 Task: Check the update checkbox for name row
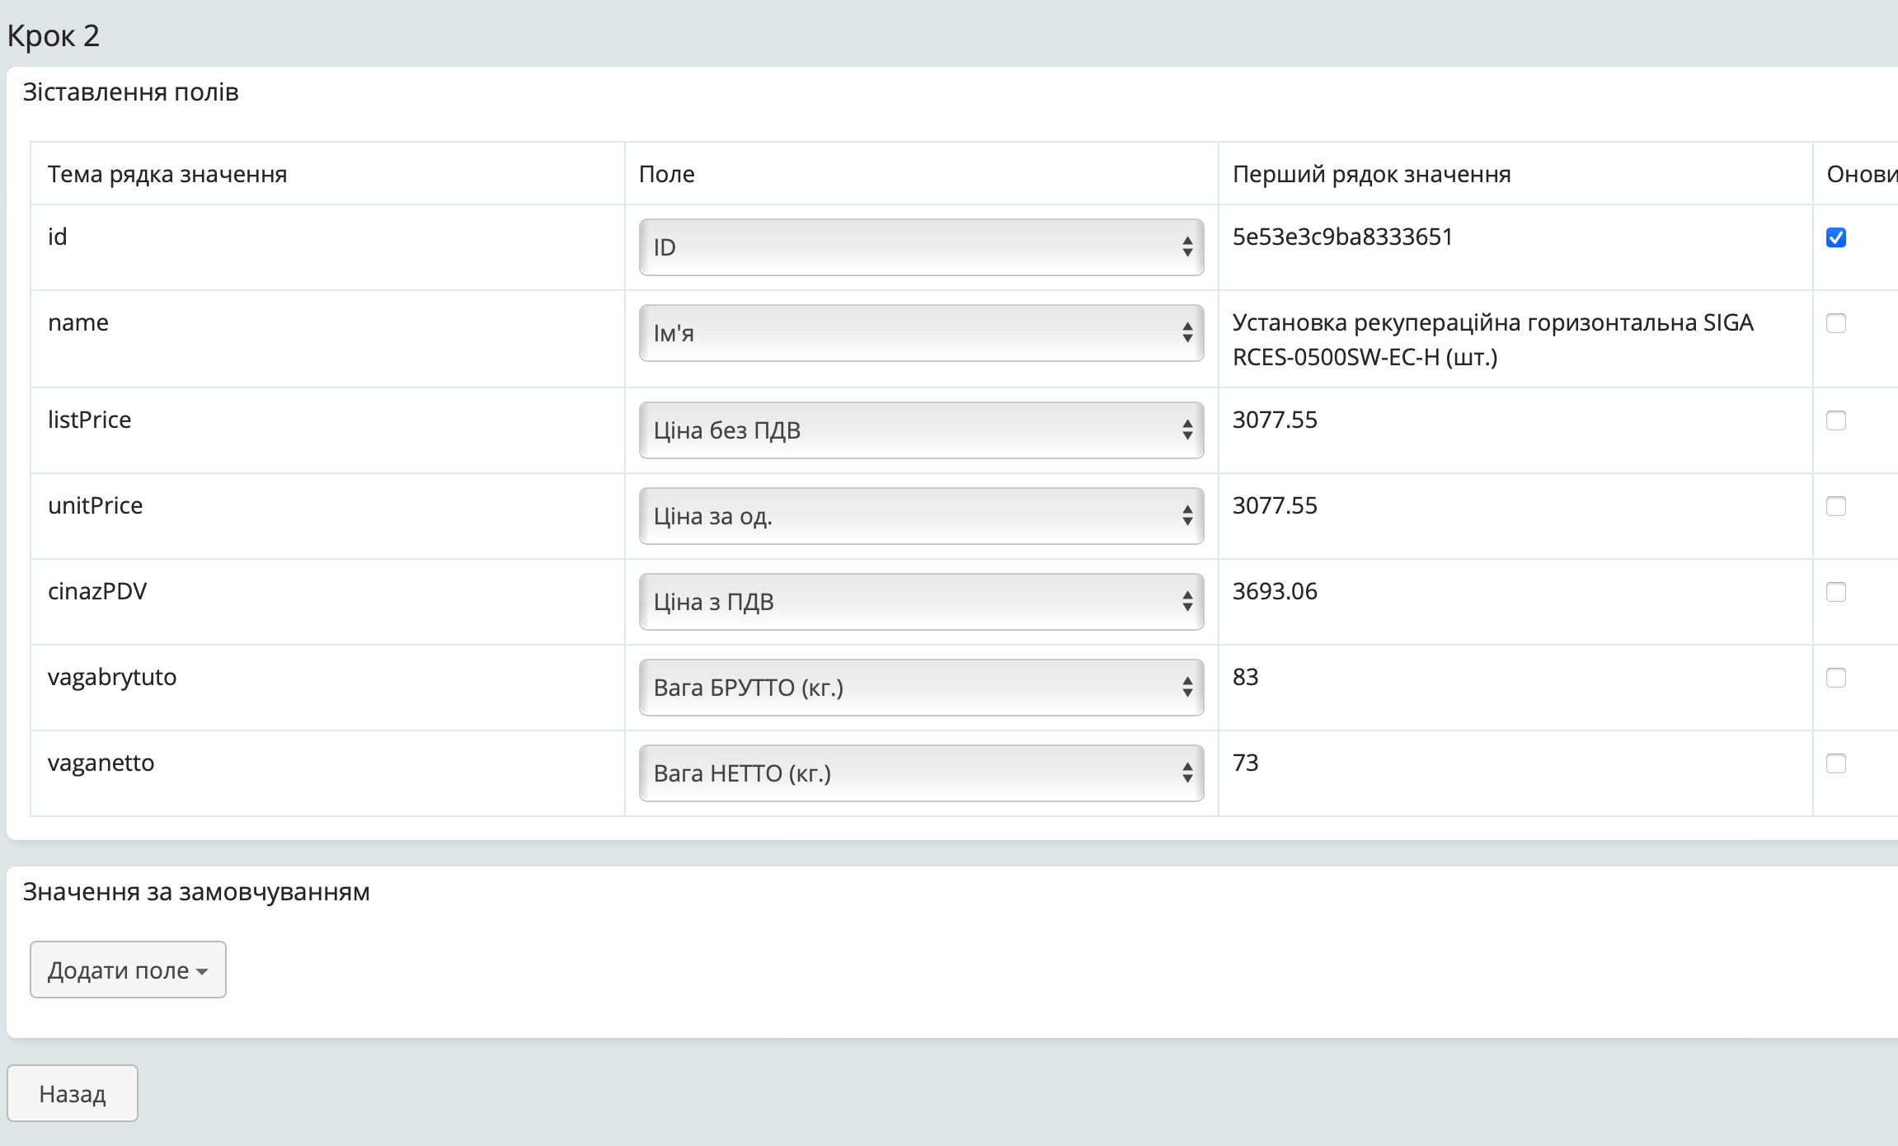[x=1835, y=323]
